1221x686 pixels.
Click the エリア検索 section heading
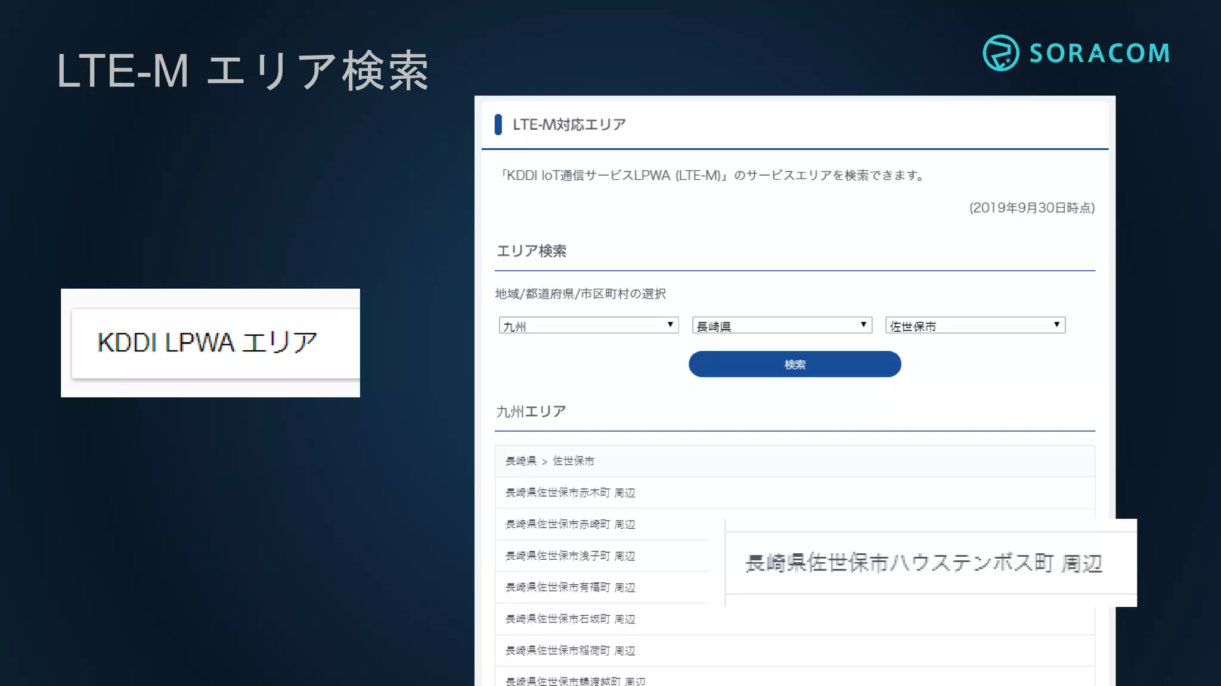(531, 251)
